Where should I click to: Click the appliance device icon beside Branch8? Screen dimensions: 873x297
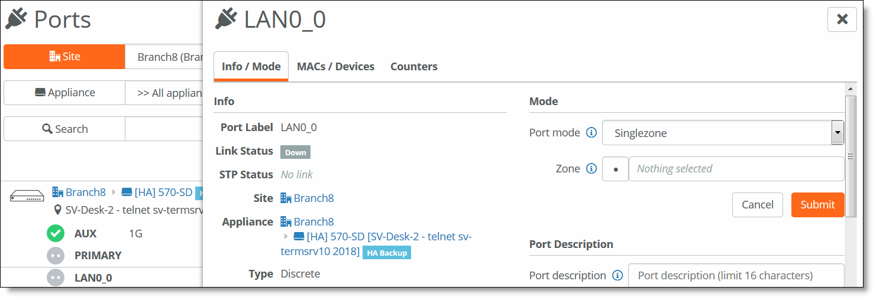pyautogui.click(x=27, y=195)
